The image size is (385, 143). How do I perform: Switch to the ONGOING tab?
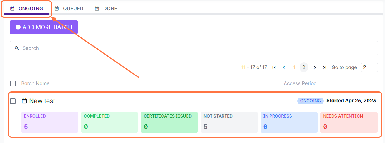click(26, 9)
